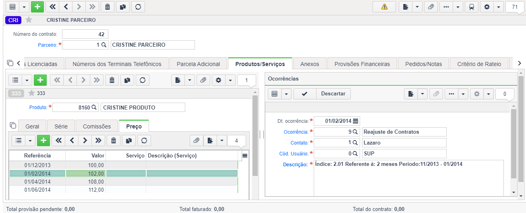526x213 pixels.
Task: Click the Contato field label link
Action: pos(299,143)
